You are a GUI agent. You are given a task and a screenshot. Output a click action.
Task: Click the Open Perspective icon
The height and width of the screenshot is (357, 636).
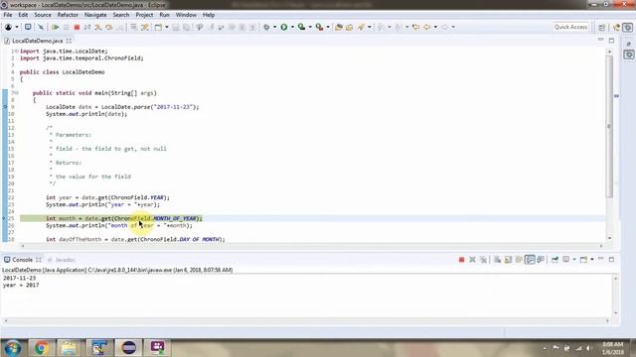[602, 27]
